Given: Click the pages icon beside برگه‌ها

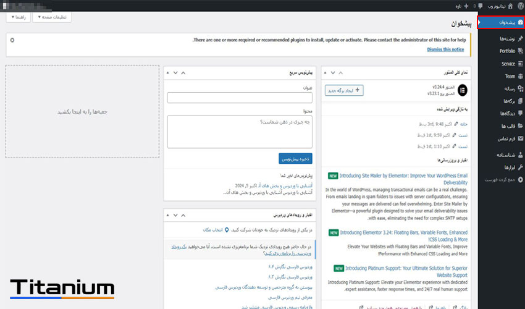Looking at the screenshot, I should [x=520, y=101].
